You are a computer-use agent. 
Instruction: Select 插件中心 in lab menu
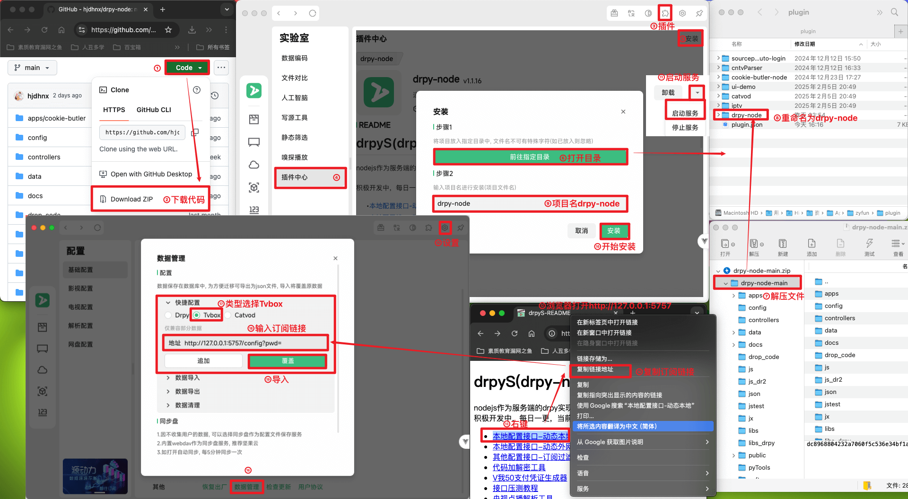pyautogui.click(x=310, y=177)
